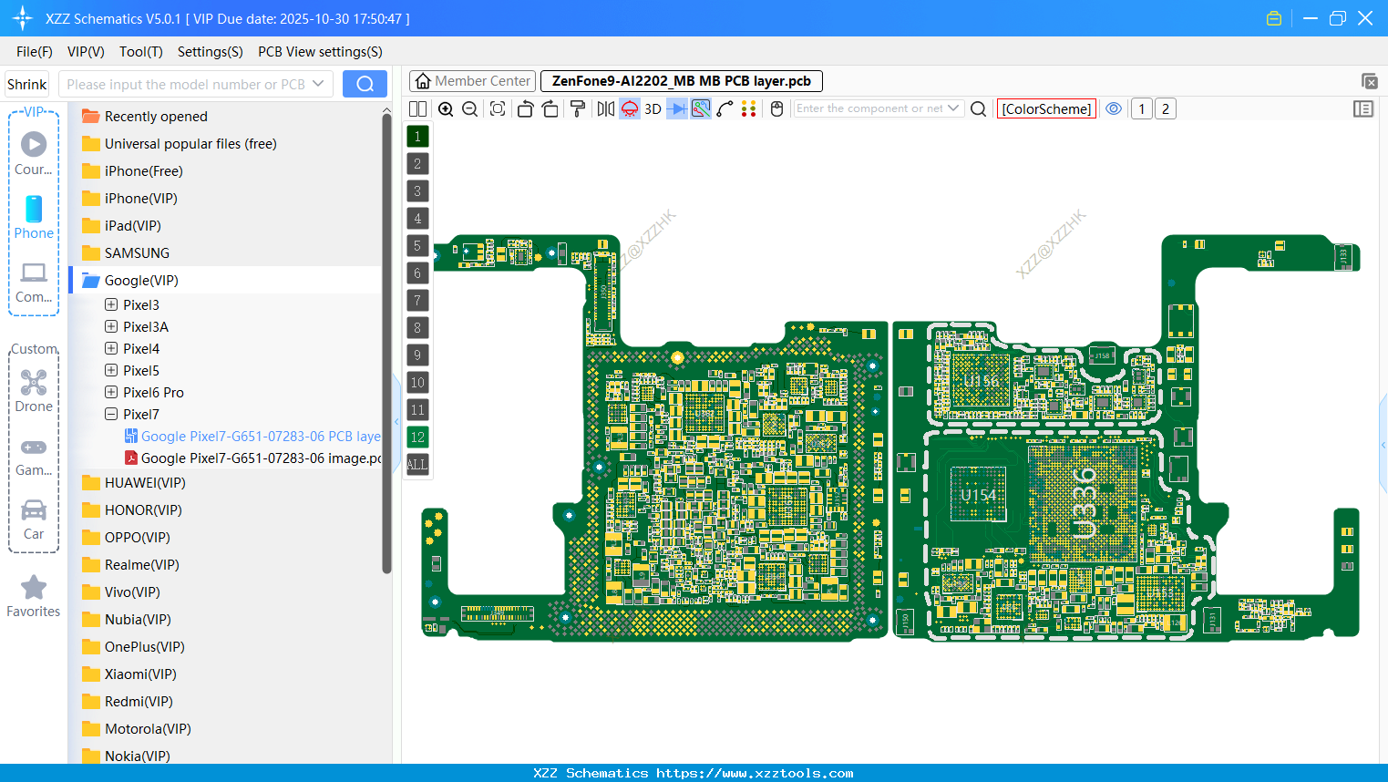Image resolution: width=1388 pixels, height=782 pixels.
Task: Select the paint roller color tool
Action: click(577, 108)
